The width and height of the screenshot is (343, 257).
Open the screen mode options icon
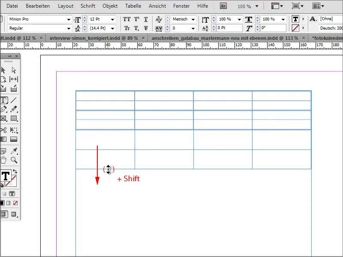[x=298, y=6]
